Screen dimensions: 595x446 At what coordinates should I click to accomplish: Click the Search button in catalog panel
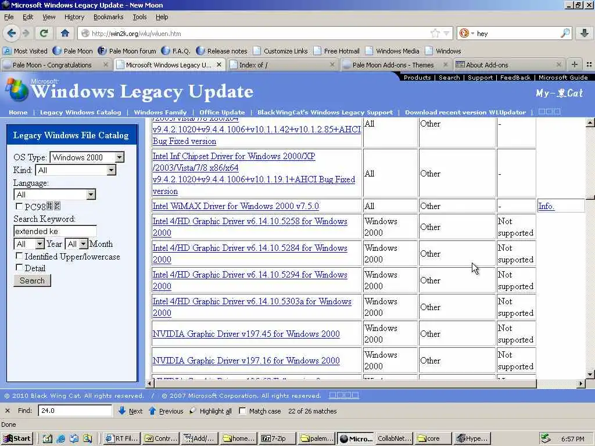tap(33, 280)
